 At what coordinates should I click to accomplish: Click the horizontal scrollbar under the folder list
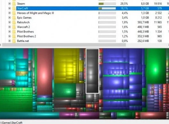coord(64,45)
